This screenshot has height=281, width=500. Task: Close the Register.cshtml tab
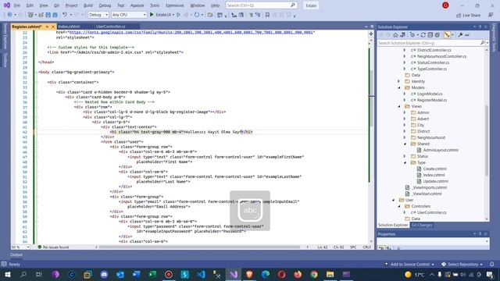click(x=53, y=27)
